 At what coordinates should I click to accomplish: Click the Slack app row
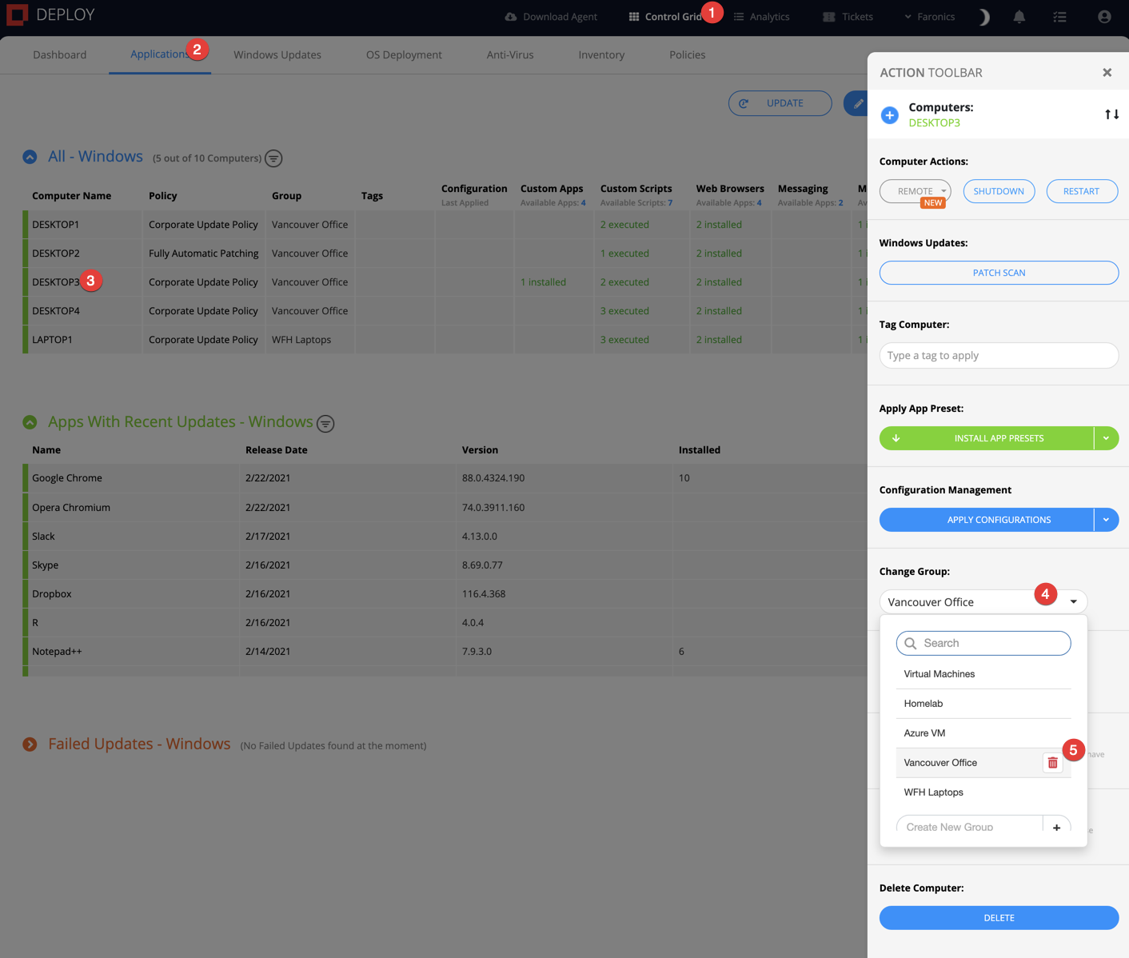[445, 537]
